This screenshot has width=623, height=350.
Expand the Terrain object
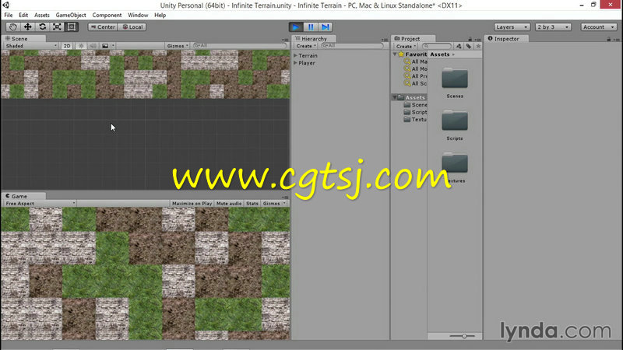296,56
